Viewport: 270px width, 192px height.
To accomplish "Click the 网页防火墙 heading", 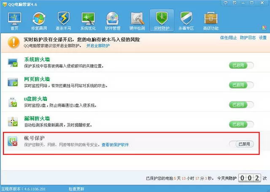I will click(37, 79).
